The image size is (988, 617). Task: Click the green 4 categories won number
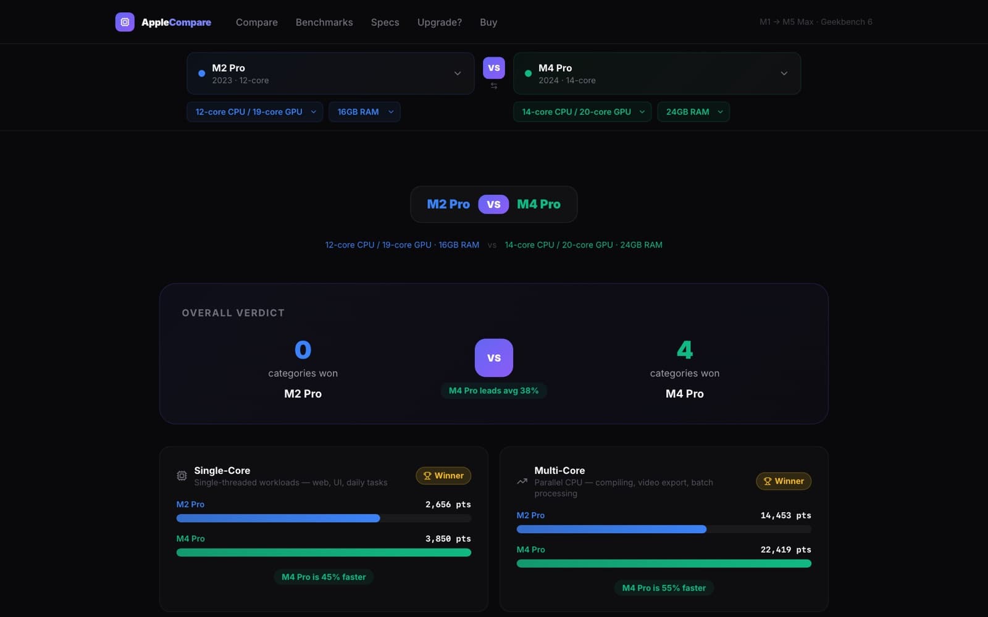click(x=685, y=350)
